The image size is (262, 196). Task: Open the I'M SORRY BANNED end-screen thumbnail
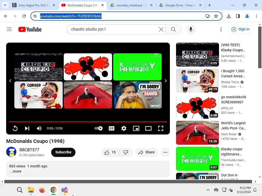pyautogui.click(x=137, y=95)
